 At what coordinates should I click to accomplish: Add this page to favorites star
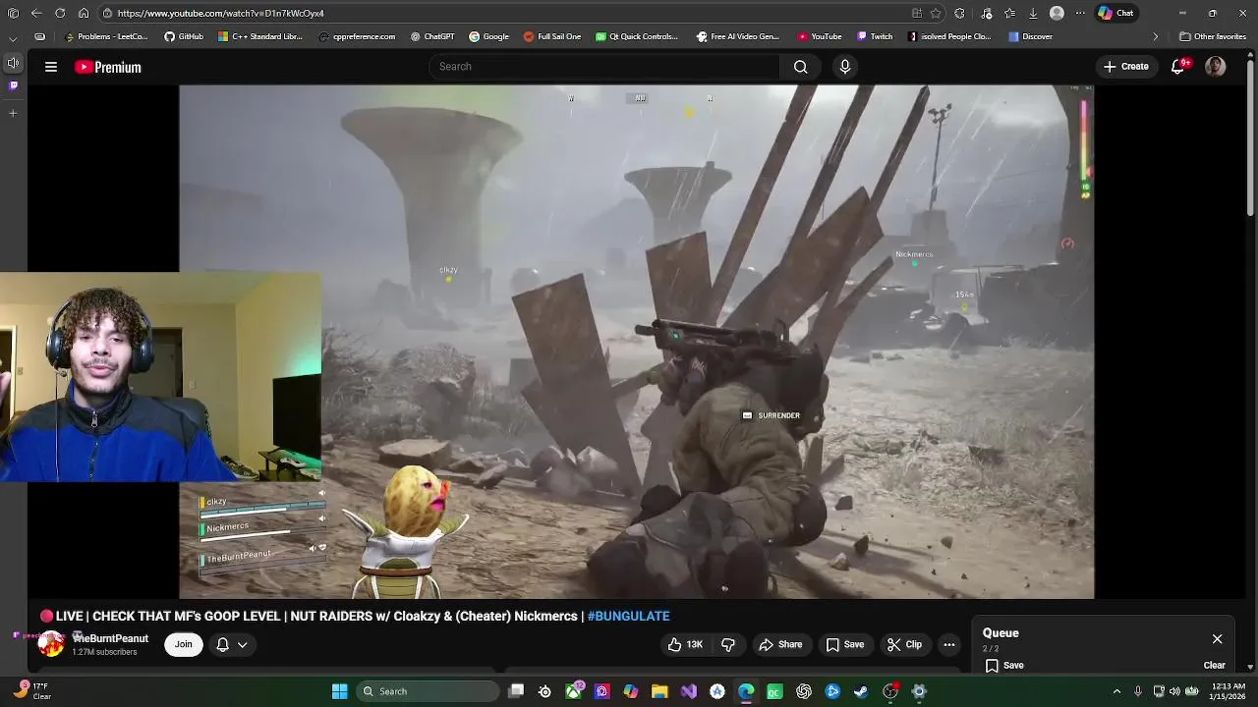pyautogui.click(x=936, y=13)
